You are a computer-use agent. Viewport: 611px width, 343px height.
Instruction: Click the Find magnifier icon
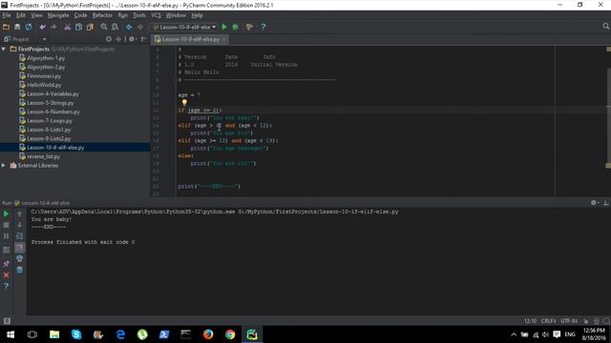coord(104,27)
